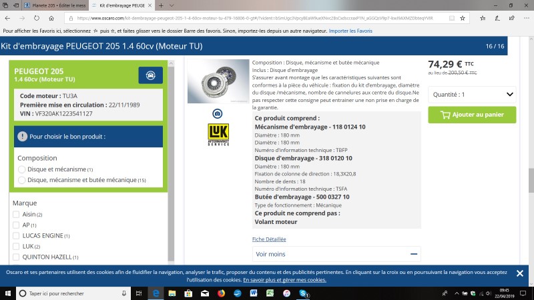Image resolution: width=534 pixels, height=300 pixels.
Task: Show the set-aside tabs
Action: (5, 5)
